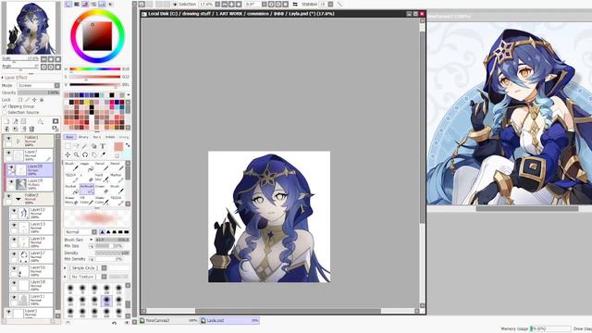Pick the highlighted brush size preset

tap(106, 300)
